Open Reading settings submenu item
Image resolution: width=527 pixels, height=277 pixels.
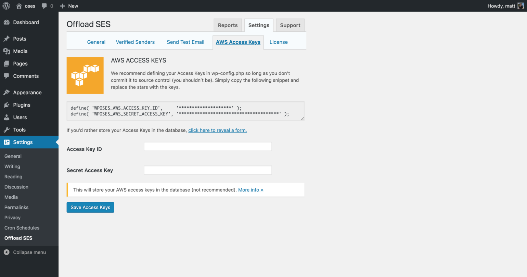coord(13,177)
